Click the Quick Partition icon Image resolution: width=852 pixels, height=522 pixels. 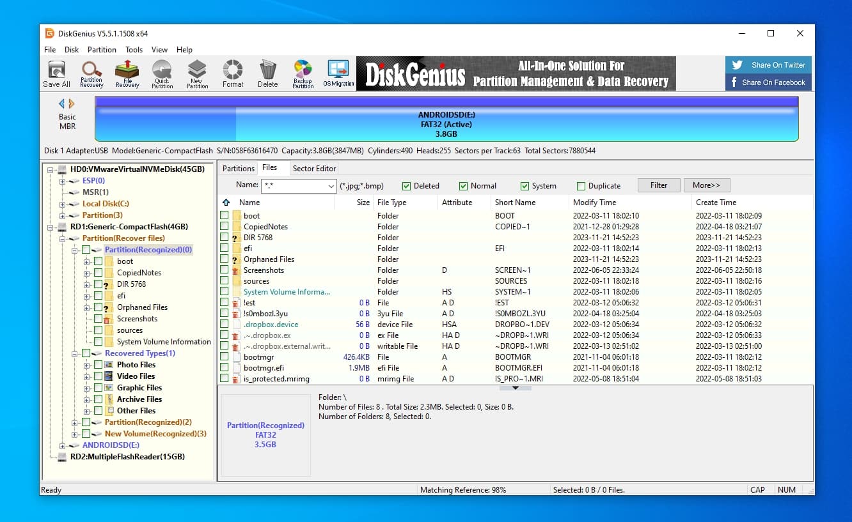click(x=162, y=73)
